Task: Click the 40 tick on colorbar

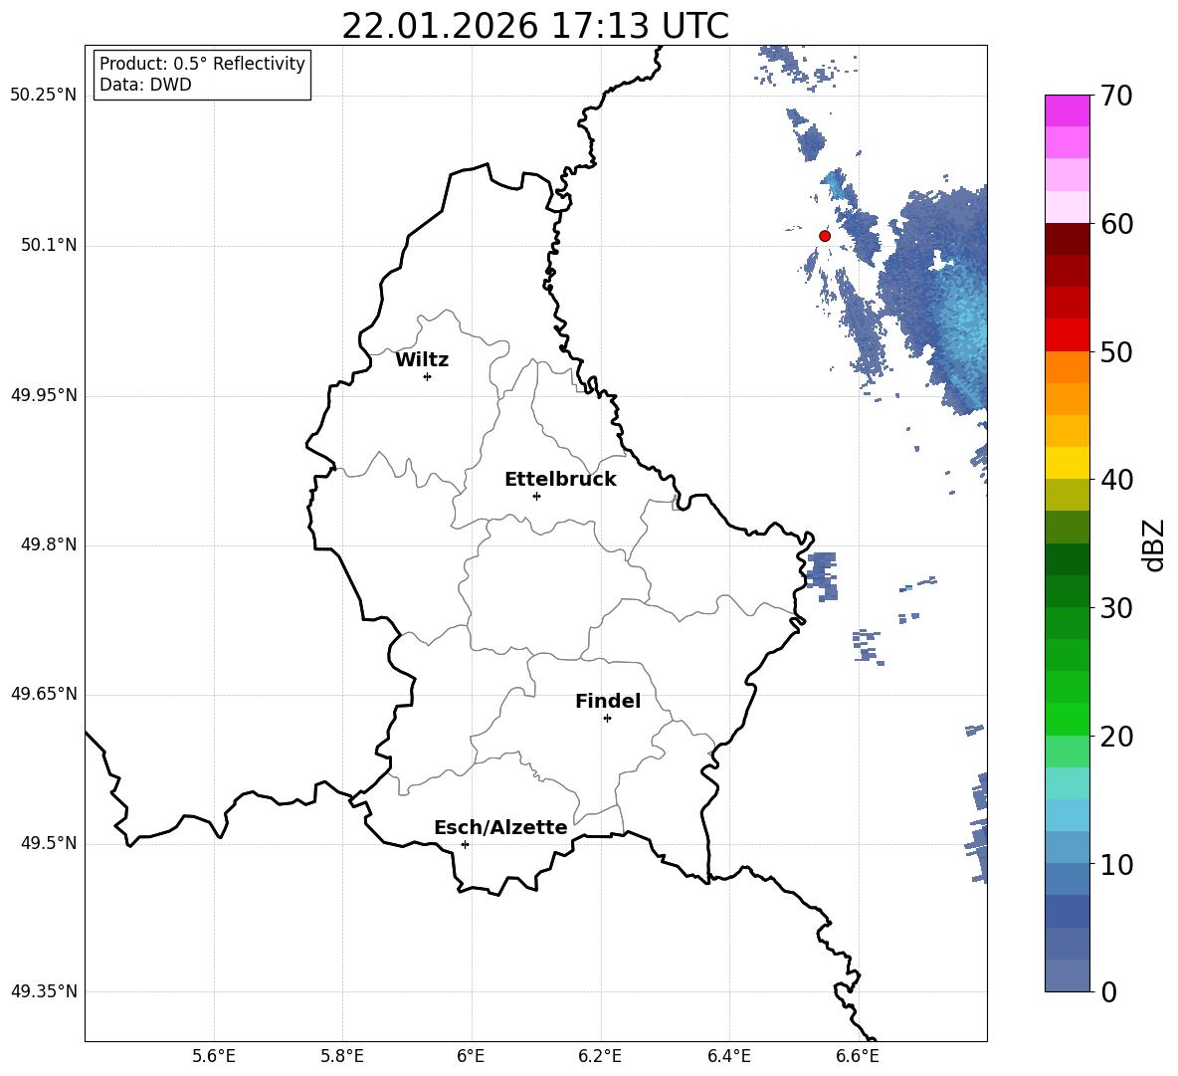Action: (x=1116, y=480)
